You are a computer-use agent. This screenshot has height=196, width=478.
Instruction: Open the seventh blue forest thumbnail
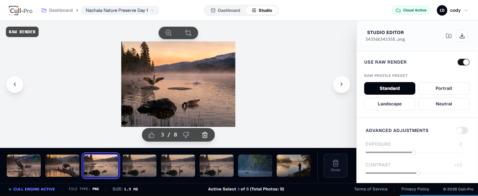point(255,166)
